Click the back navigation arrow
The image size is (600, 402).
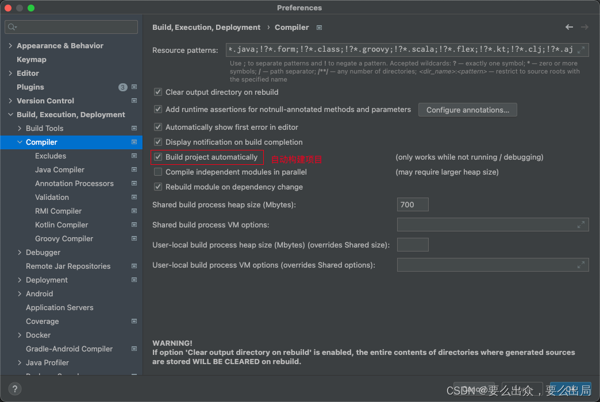[x=569, y=27]
